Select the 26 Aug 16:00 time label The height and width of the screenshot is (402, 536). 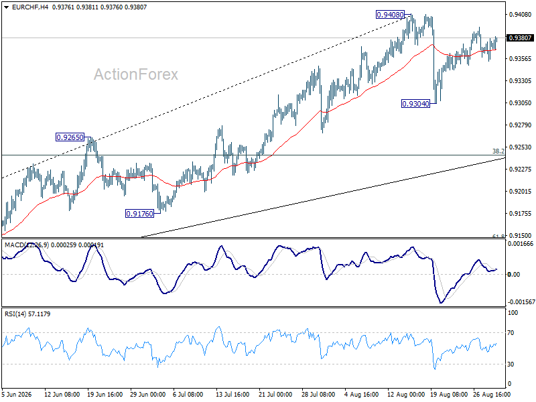492,395
